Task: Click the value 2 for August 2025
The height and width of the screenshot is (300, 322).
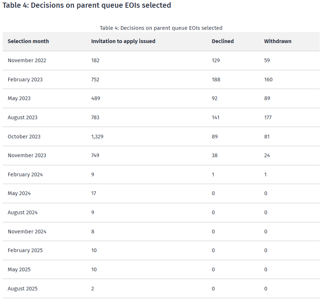Action: tap(93, 289)
